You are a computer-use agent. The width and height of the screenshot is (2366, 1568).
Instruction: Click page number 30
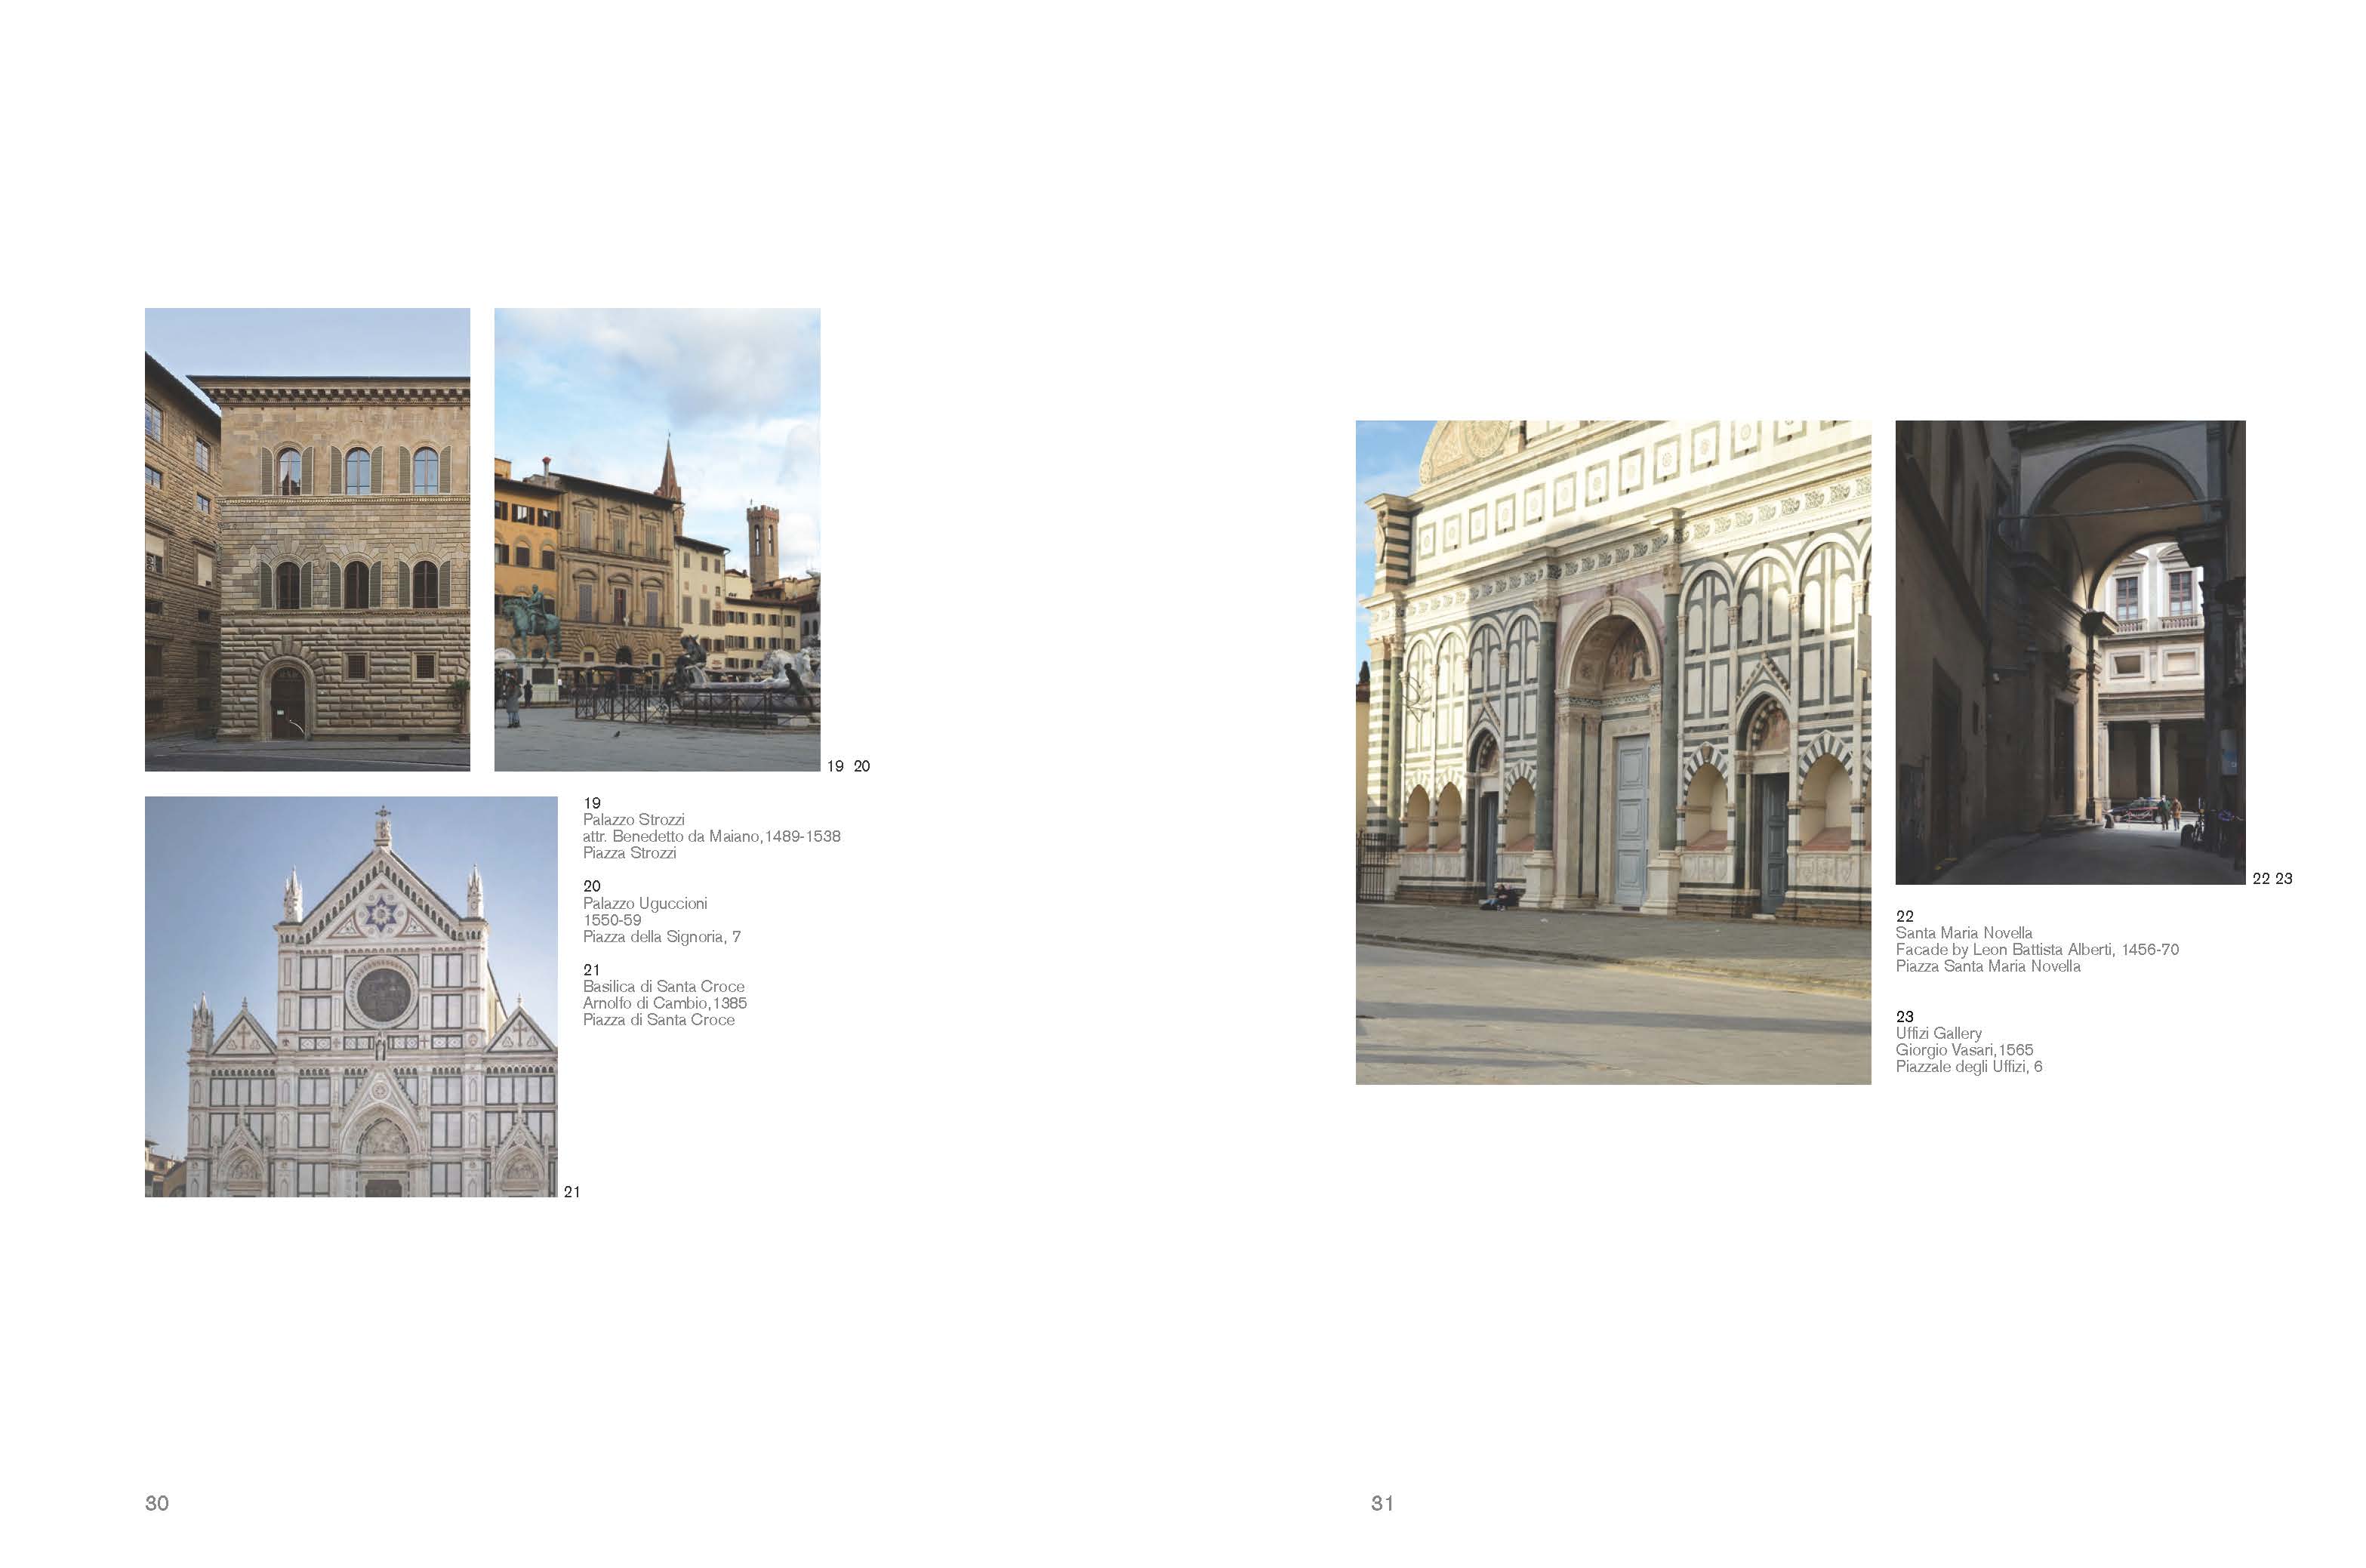tap(157, 1503)
